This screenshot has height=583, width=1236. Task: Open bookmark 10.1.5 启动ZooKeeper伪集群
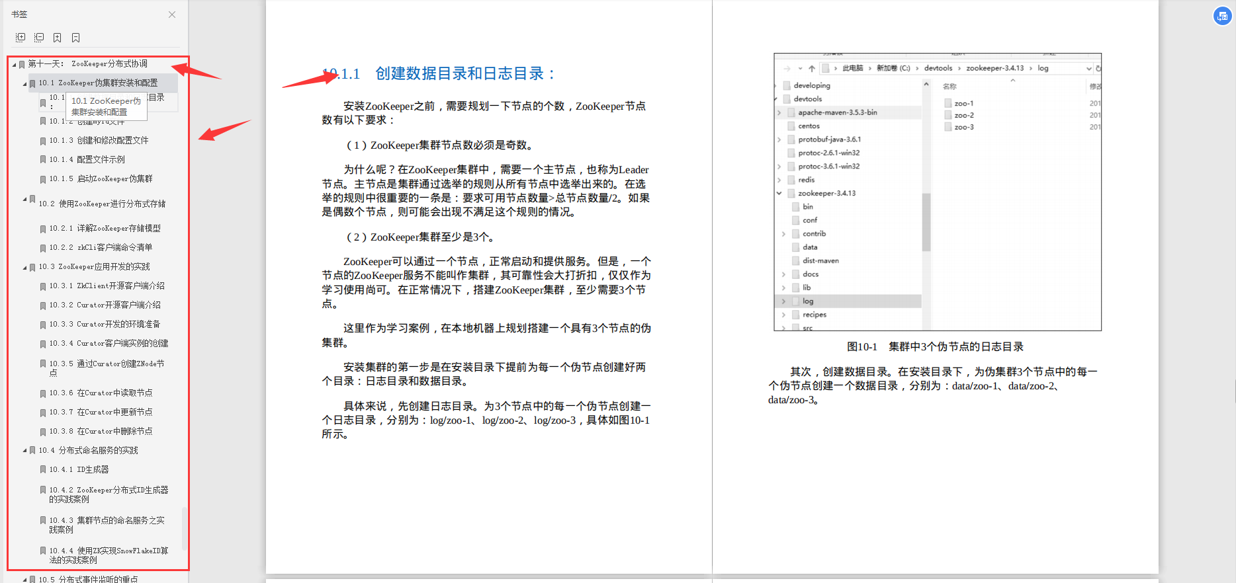click(101, 179)
